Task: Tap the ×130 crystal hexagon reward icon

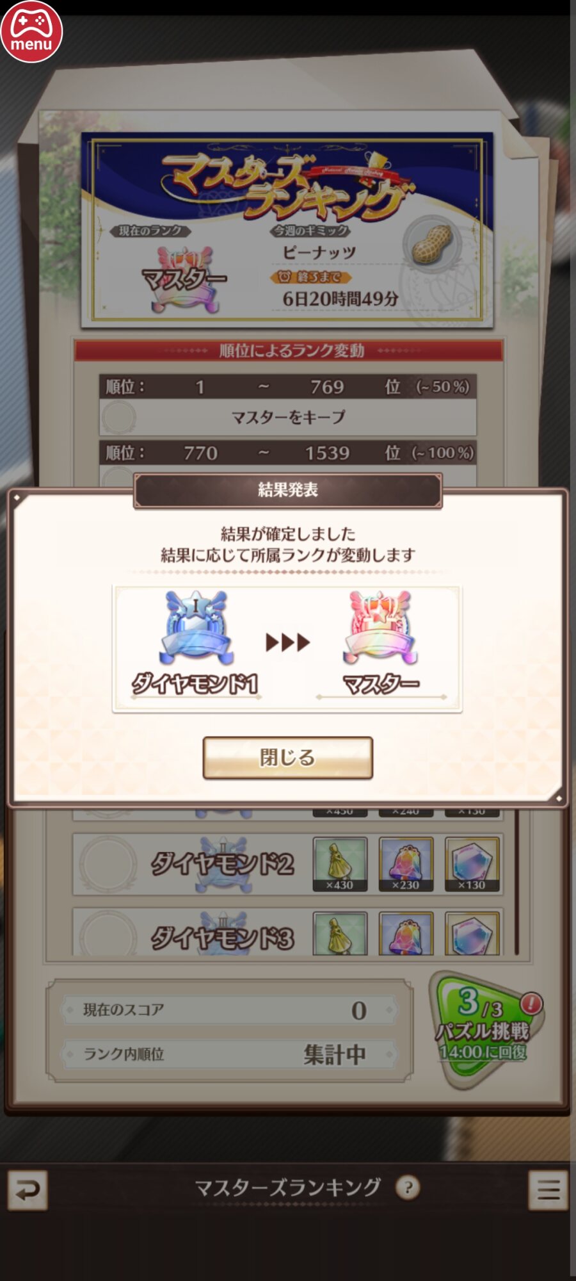Action: click(x=472, y=864)
